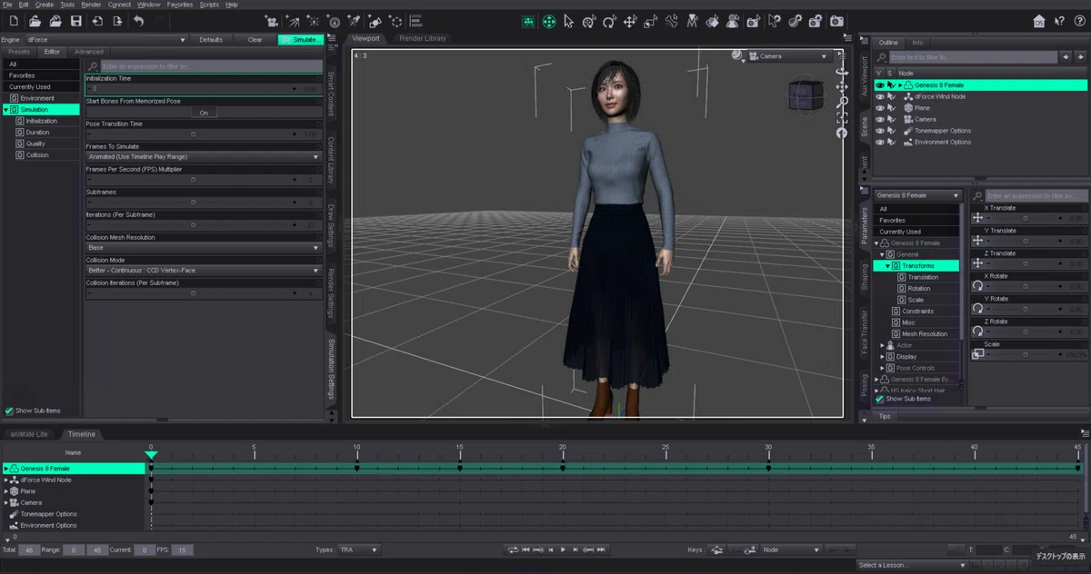Click the Daz home icon

pyautogui.click(x=1040, y=21)
